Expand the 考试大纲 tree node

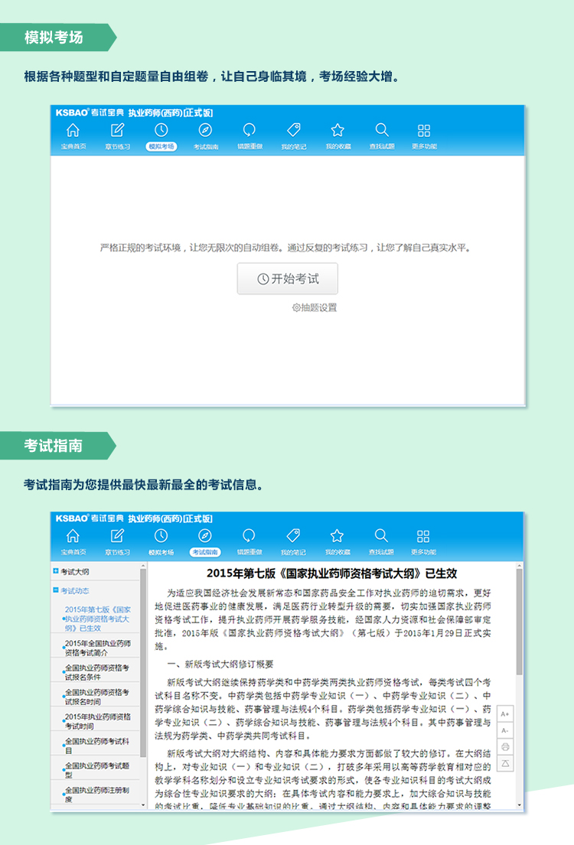tap(56, 571)
